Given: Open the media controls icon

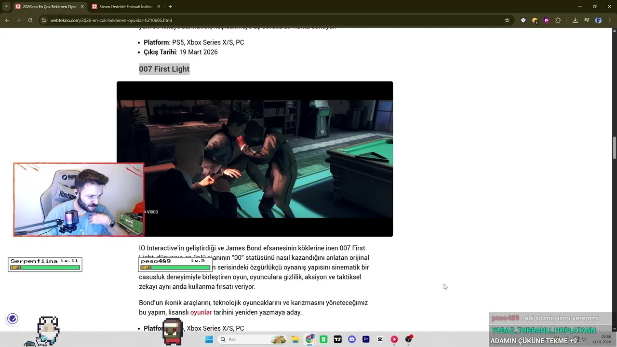Looking at the screenshot, I should coord(587,20).
